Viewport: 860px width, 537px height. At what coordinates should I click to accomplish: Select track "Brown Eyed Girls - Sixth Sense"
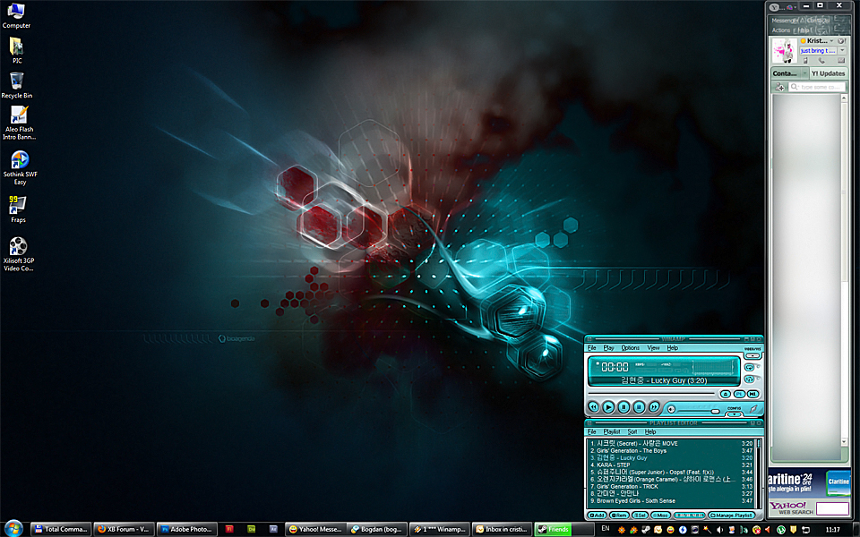671,501
